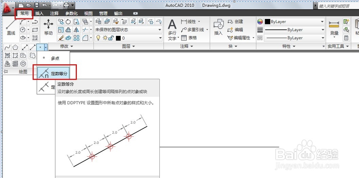
Task: Switch to the 参数化 tab
Action: pos(71,14)
